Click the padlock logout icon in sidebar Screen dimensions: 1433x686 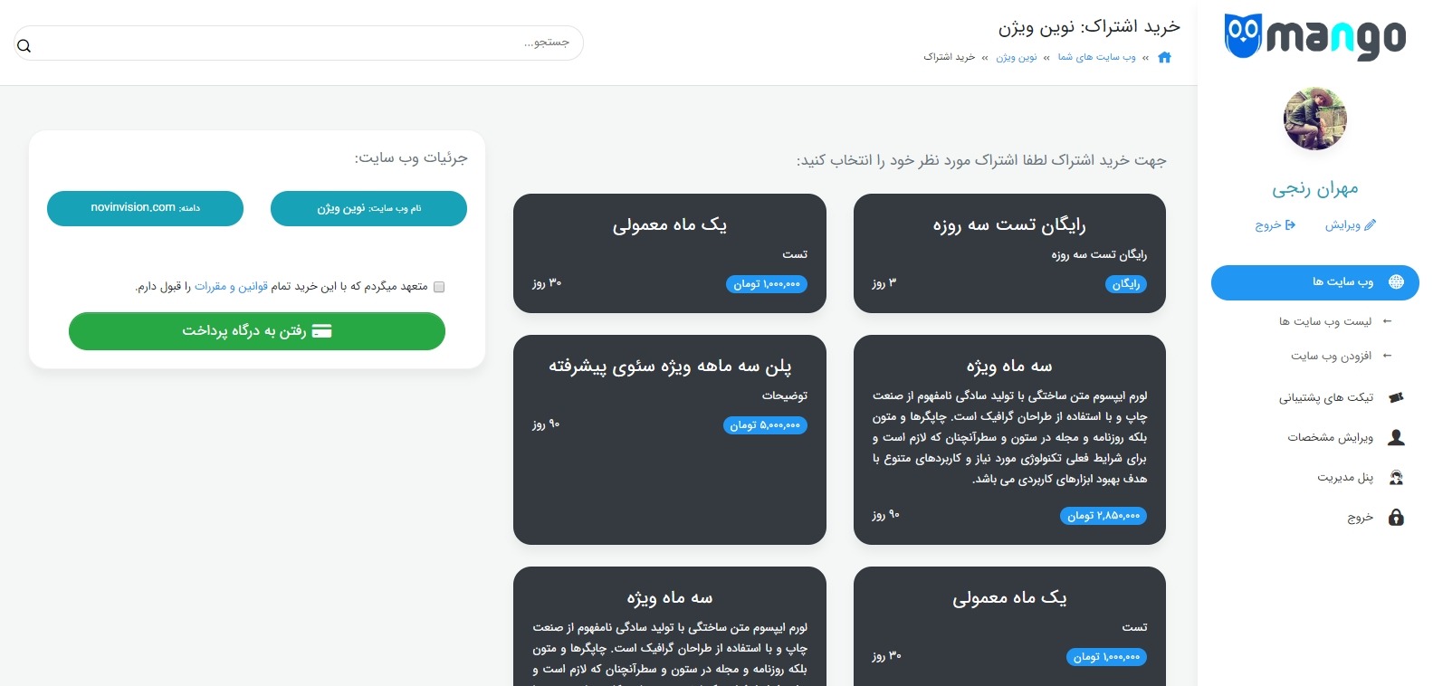[x=1396, y=518]
